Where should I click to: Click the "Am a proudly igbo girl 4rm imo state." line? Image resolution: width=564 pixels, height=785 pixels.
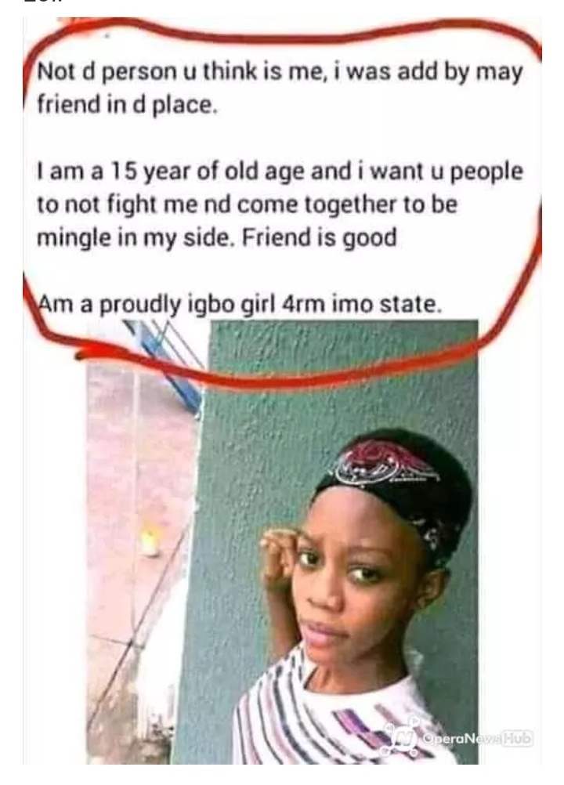click(x=240, y=305)
